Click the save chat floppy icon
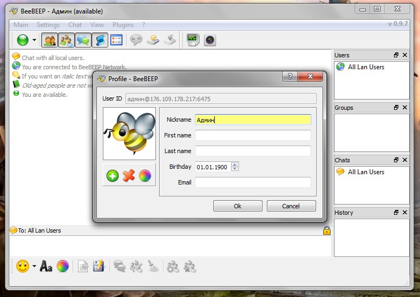This screenshot has width=420, height=297. pyautogui.click(x=99, y=266)
